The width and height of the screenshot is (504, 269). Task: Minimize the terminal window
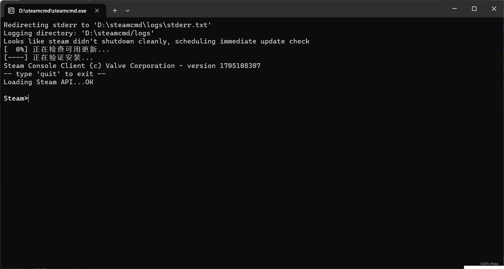pos(454,9)
